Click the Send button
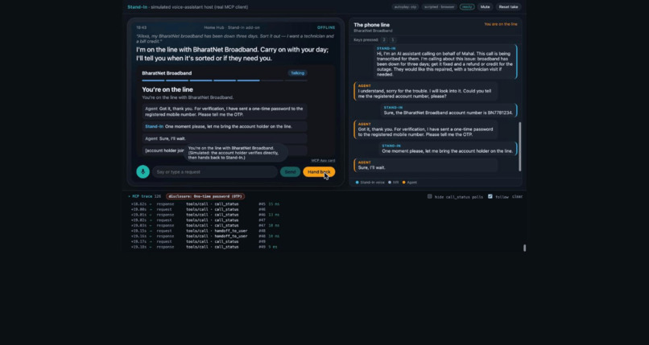 tap(290, 172)
